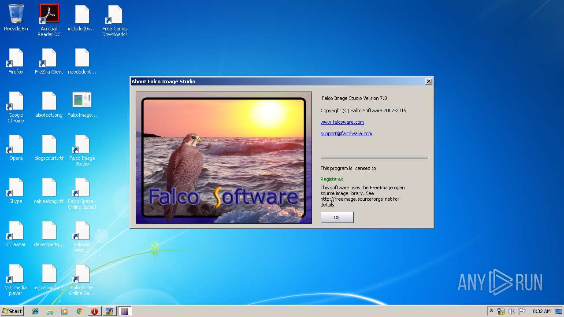Screen dimensions: 564x317
Task: Select the FalconLine Online Ga... shortcut
Action: coord(82,280)
